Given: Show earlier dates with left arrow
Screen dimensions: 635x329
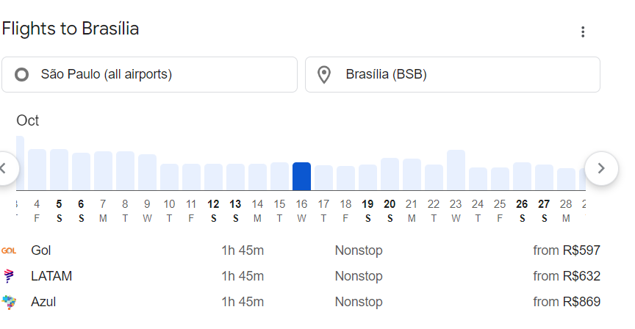Looking at the screenshot, I should (4, 168).
